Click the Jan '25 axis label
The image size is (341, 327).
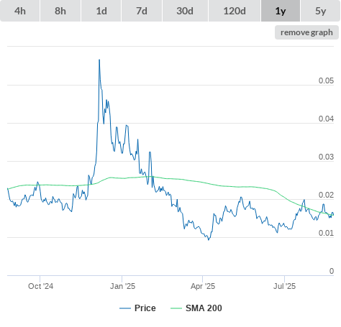[122, 286]
